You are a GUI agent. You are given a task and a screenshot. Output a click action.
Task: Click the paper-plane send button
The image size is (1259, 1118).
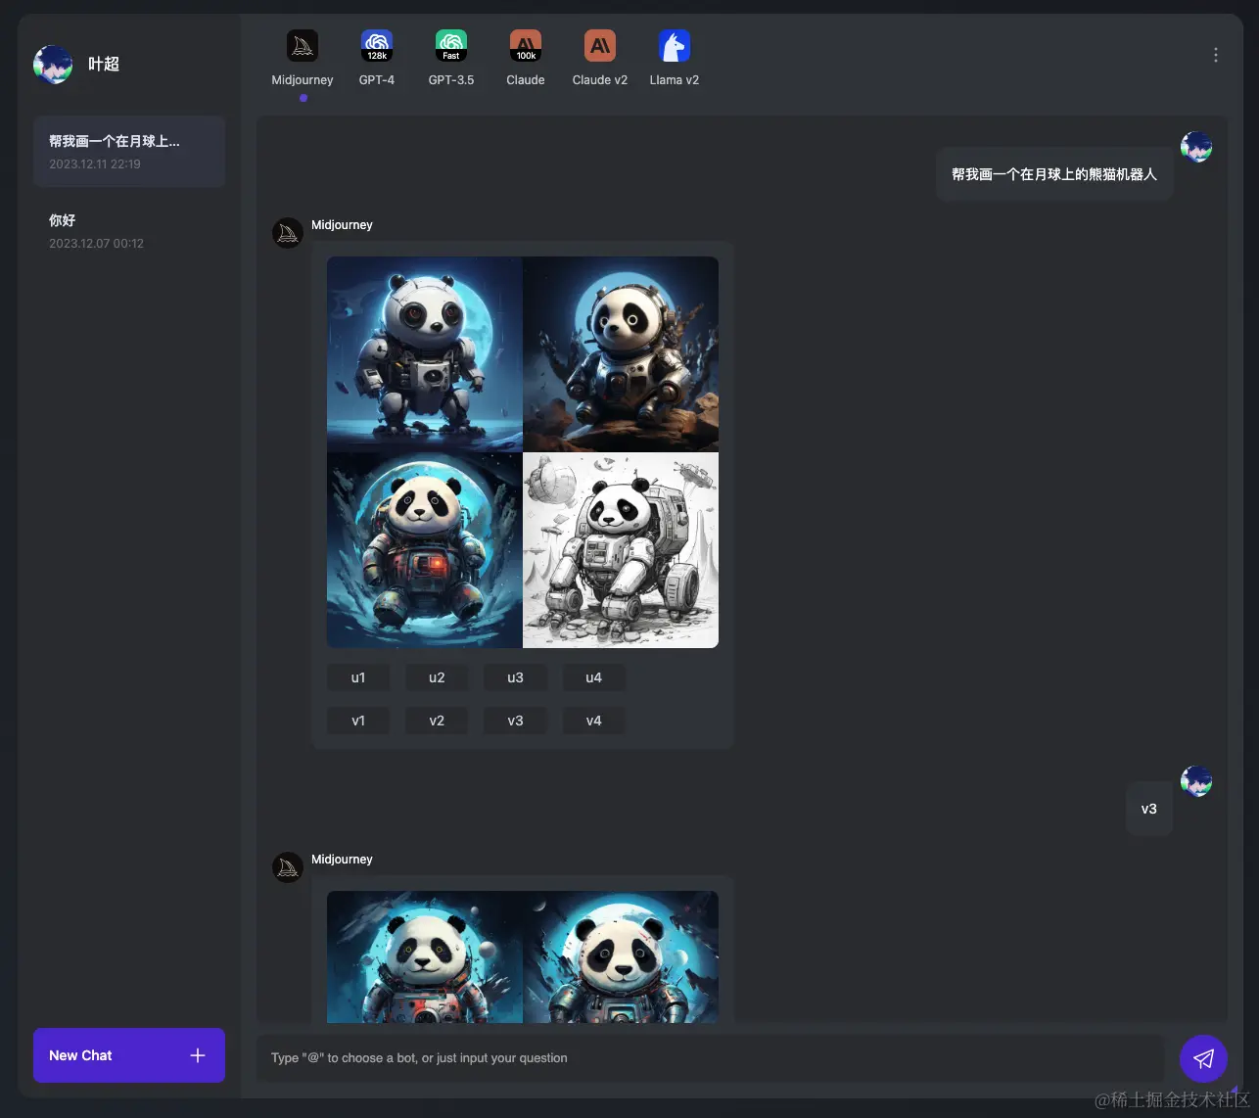[1203, 1058]
